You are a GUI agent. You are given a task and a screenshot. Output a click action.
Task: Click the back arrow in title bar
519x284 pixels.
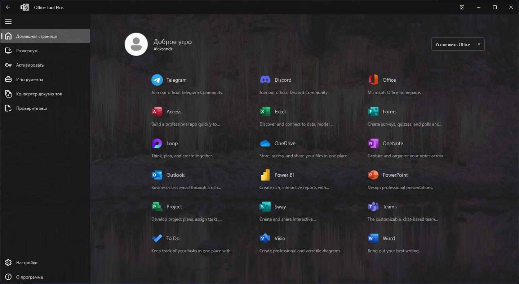point(8,7)
